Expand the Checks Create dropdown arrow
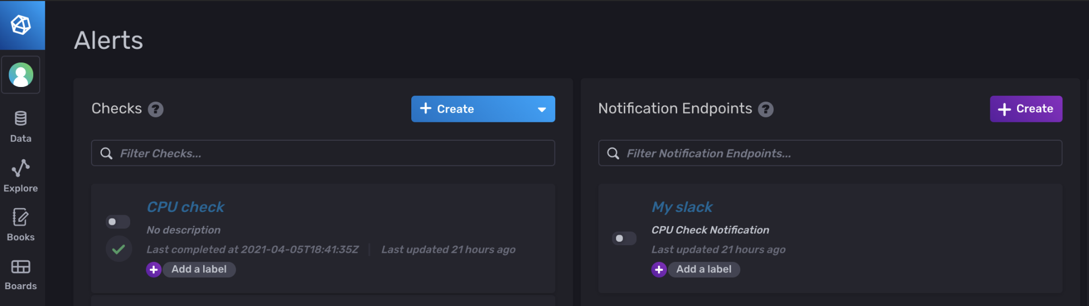 pyautogui.click(x=542, y=109)
